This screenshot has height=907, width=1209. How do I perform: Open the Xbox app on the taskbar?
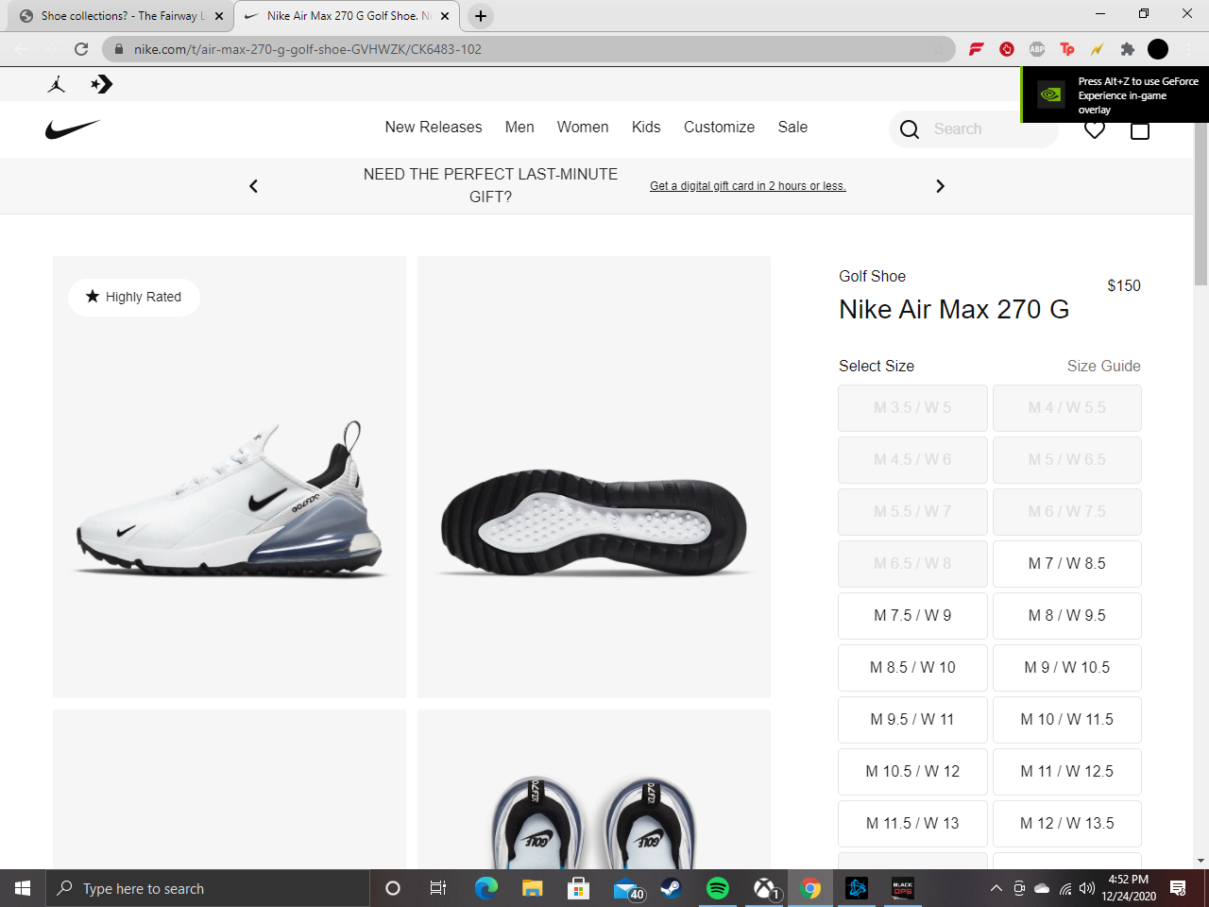(x=764, y=888)
